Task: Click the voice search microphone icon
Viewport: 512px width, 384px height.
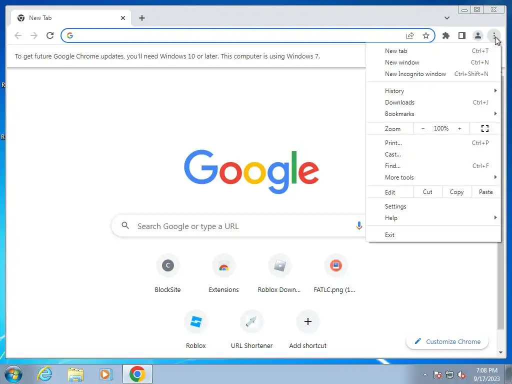Action: [359, 225]
